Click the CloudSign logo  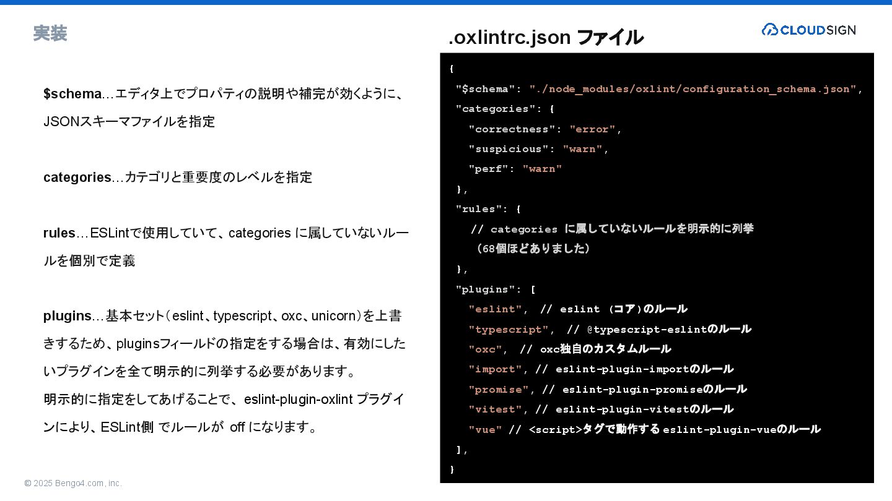coord(808,30)
